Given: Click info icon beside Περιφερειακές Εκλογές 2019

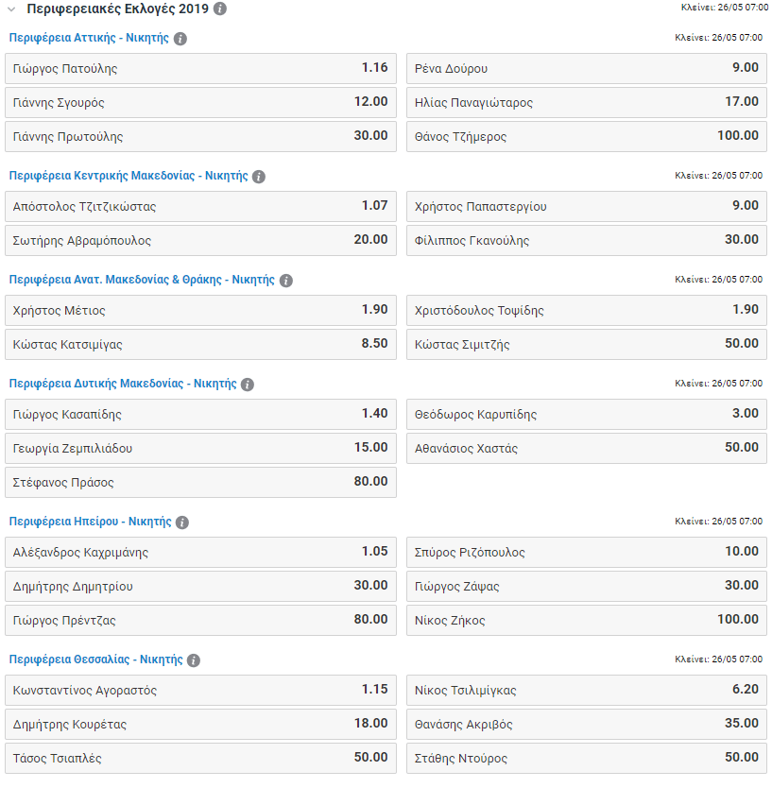Looking at the screenshot, I should point(220,9).
